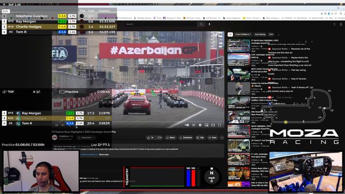Viewport: 345px width, 194px height.
Task: Switch to miniplayer mode
Action: [206, 125]
